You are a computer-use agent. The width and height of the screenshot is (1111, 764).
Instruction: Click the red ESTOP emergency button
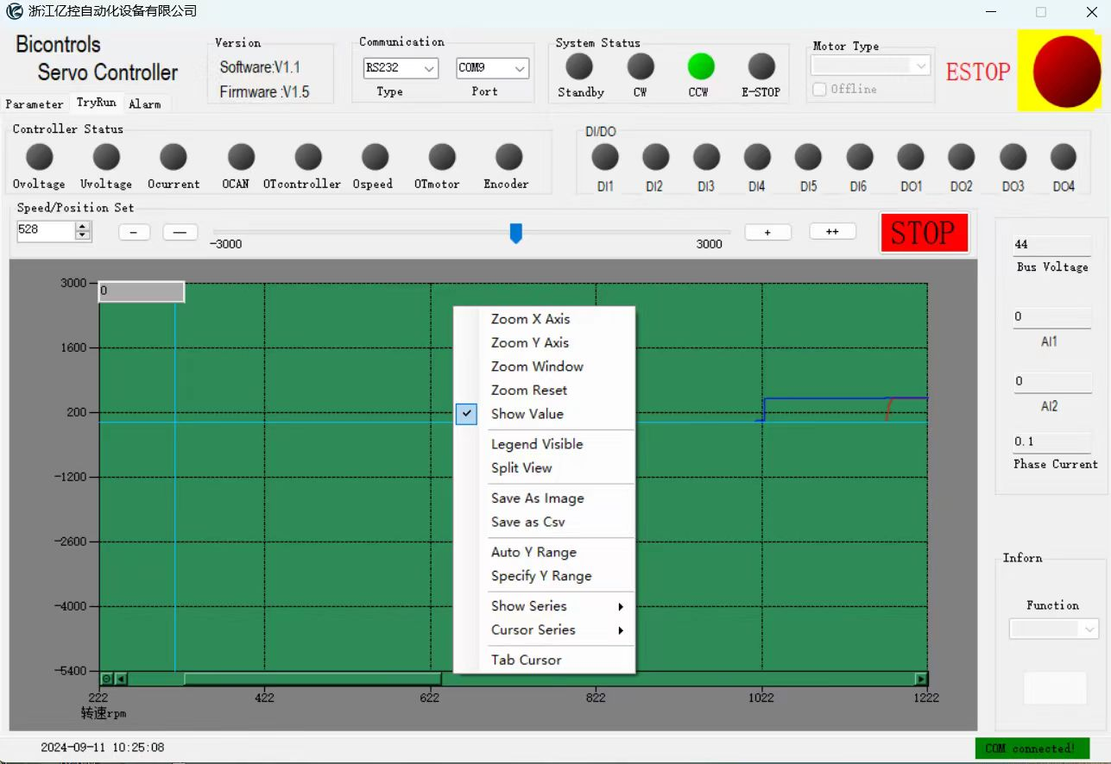click(1066, 72)
